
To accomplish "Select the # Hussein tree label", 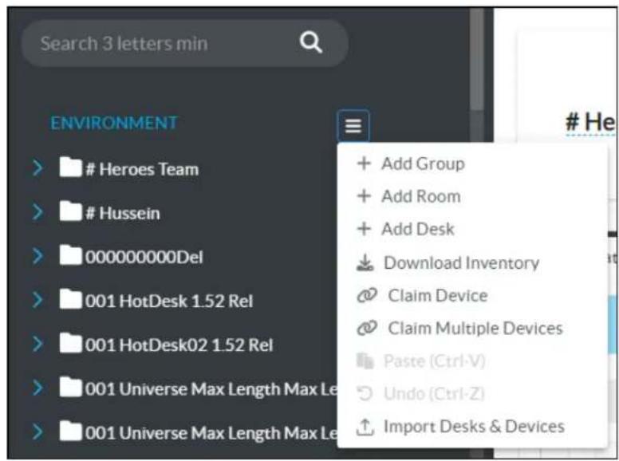I will point(123,213).
